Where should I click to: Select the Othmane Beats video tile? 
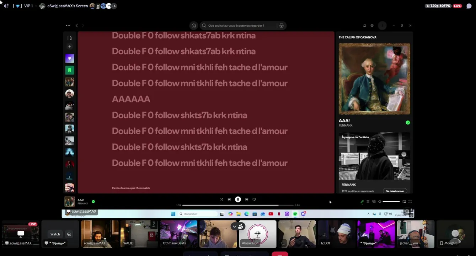pyautogui.click(x=178, y=234)
